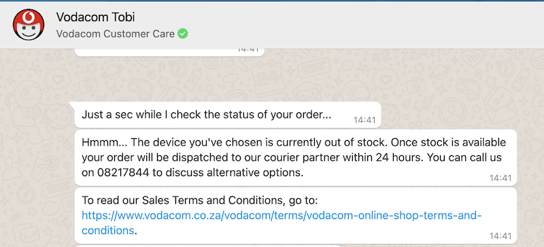Select the Sales Terms and Conditions message
The image size is (544, 247).
[296, 216]
